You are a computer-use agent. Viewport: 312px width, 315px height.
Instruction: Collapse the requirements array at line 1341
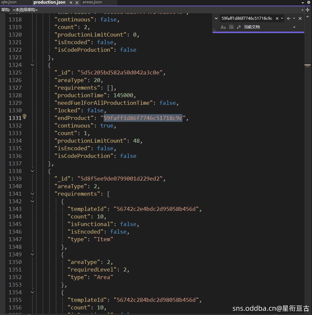[32, 194]
